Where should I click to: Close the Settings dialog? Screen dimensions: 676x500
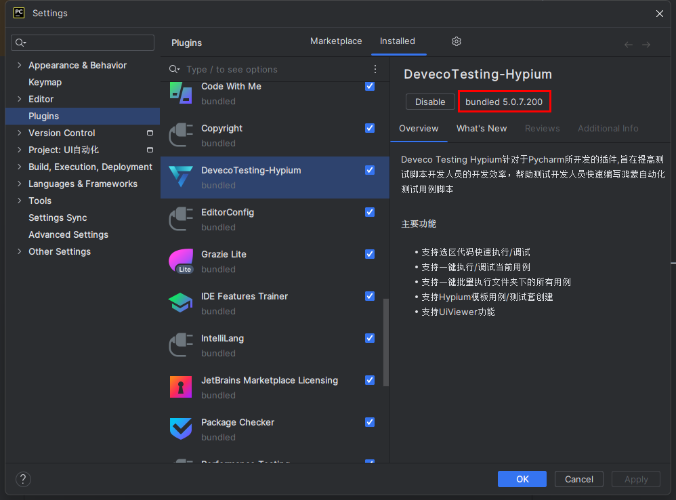coord(660,14)
